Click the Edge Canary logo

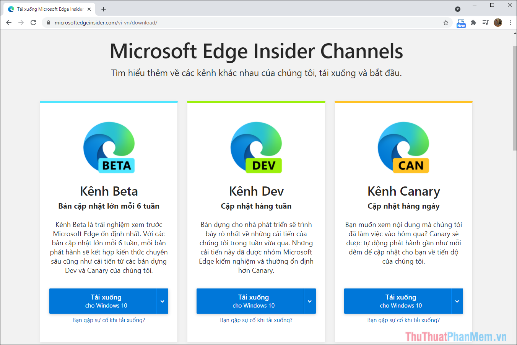tap(403, 148)
